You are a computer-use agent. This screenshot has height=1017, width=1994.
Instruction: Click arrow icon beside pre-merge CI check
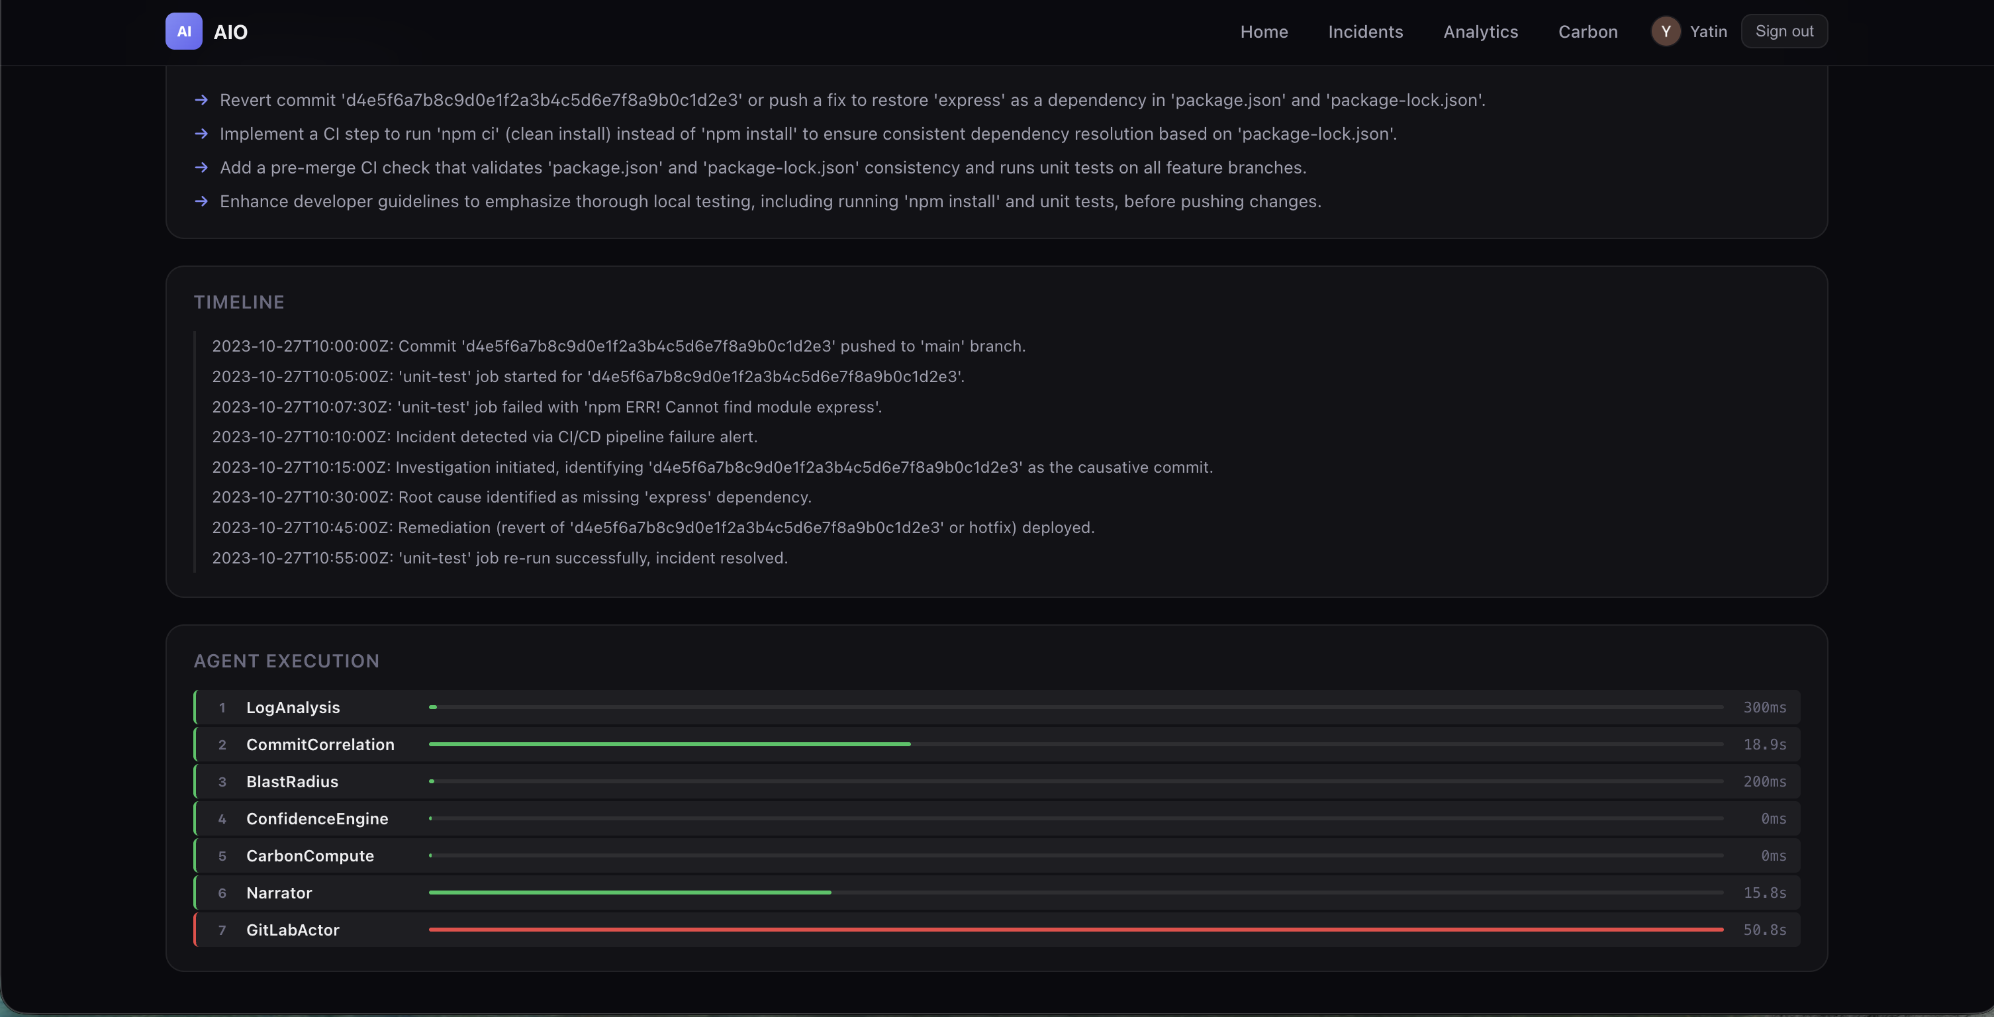[201, 167]
